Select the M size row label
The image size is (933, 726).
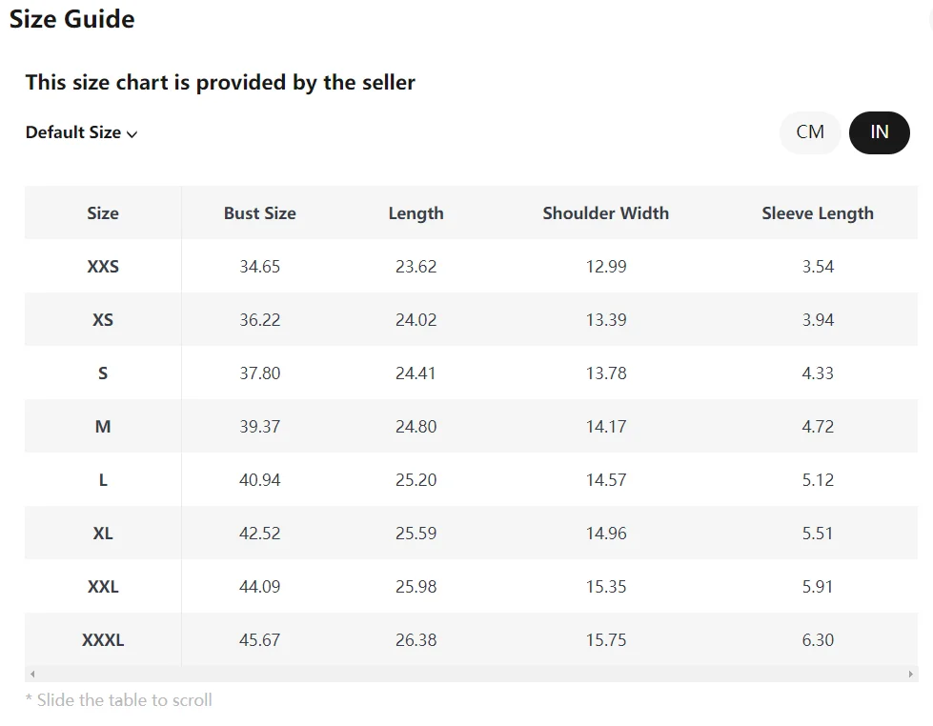[x=103, y=426]
